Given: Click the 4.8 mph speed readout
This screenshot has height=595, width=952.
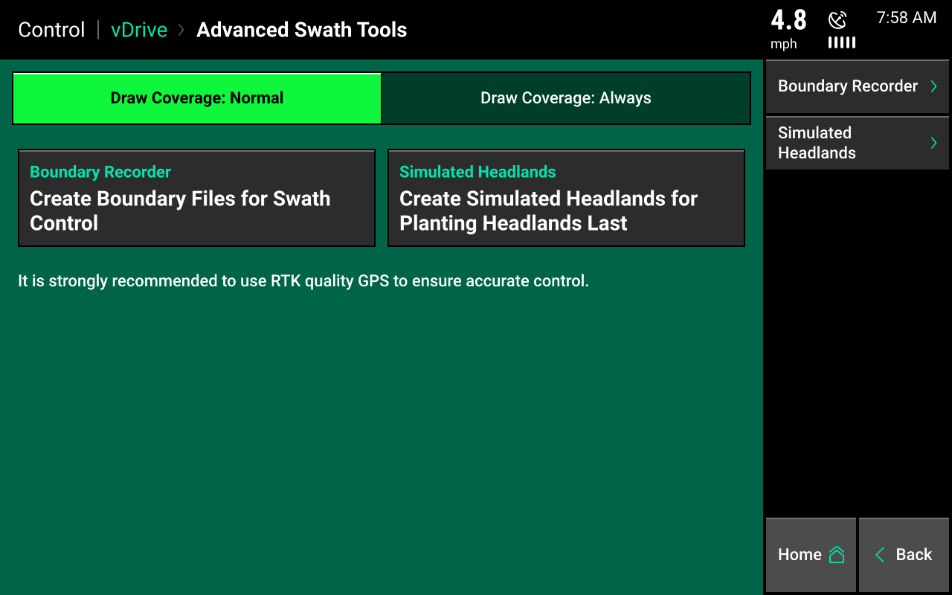Looking at the screenshot, I should pos(788,28).
